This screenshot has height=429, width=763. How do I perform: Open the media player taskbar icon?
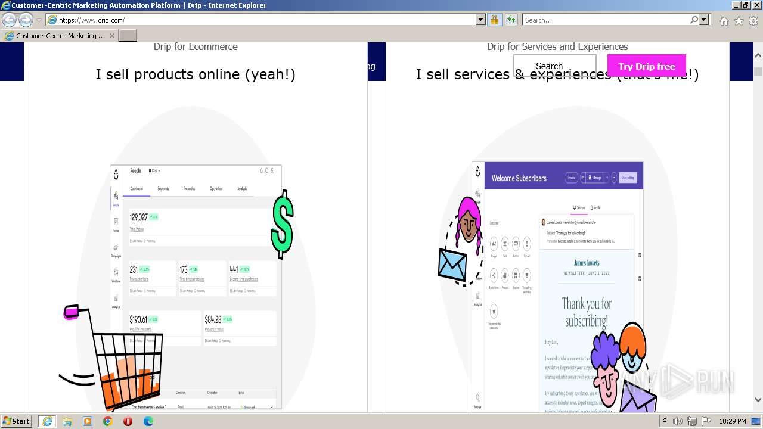tap(88, 421)
